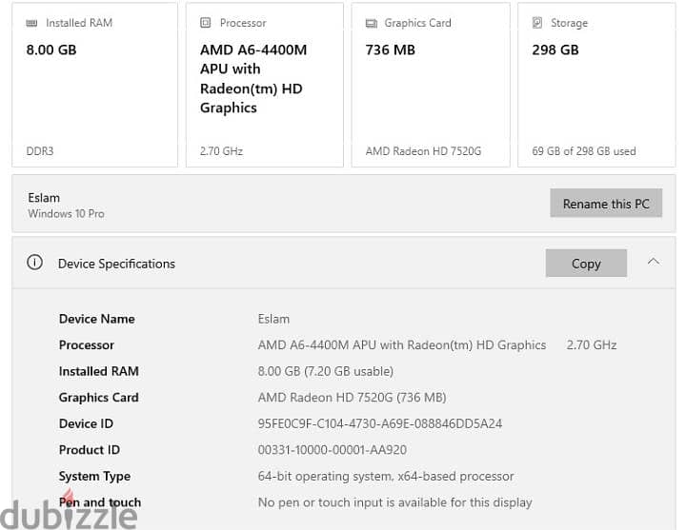The width and height of the screenshot is (686, 530).
Task: Click the Graphics Card label in specifications
Action: click(x=98, y=398)
